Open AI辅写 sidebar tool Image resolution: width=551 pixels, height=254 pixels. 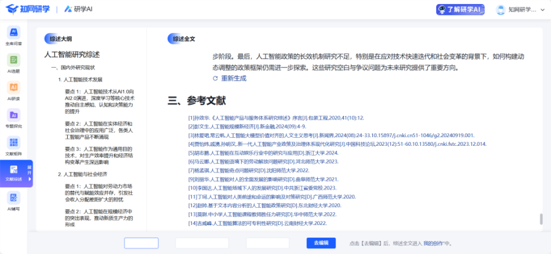tap(14, 201)
